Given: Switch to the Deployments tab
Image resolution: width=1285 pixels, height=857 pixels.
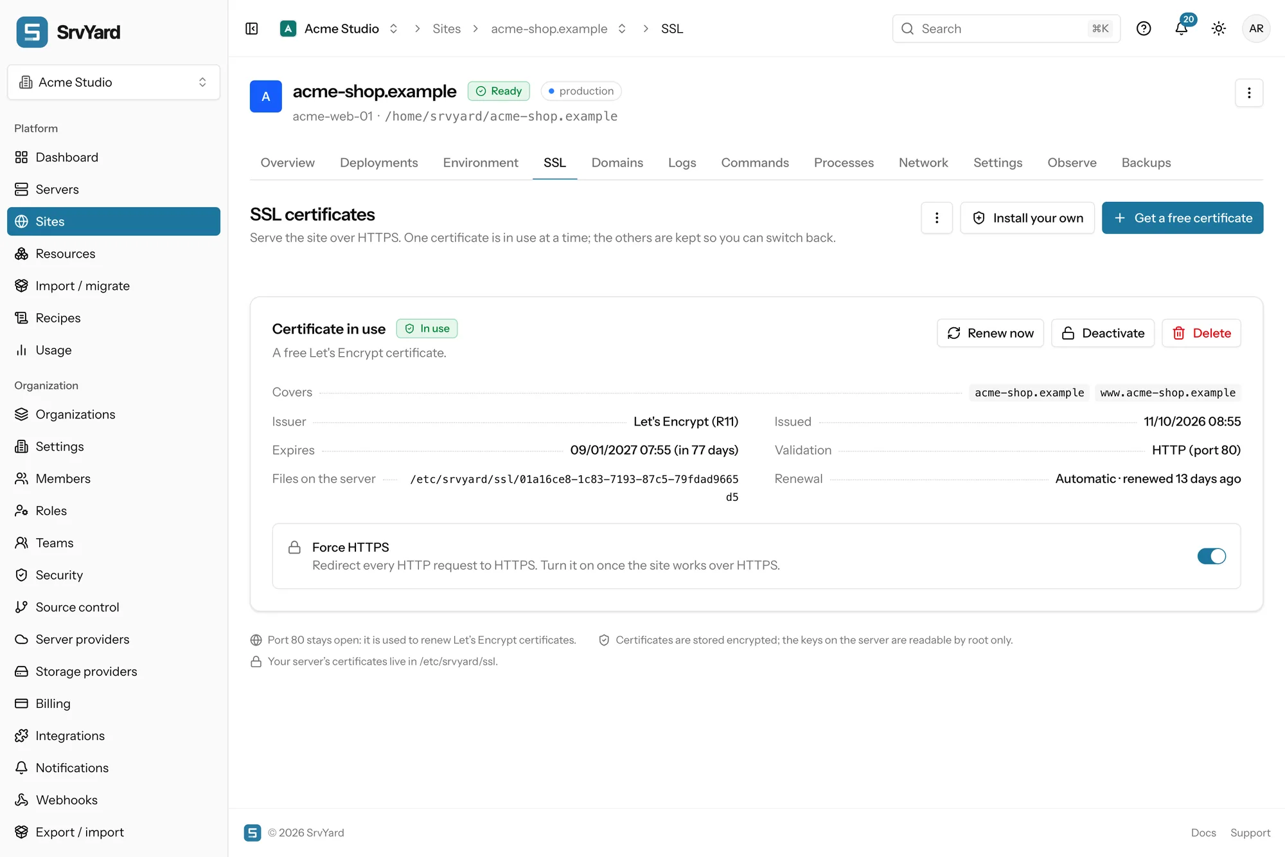Looking at the screenshot, I should (x=379, y=163).
